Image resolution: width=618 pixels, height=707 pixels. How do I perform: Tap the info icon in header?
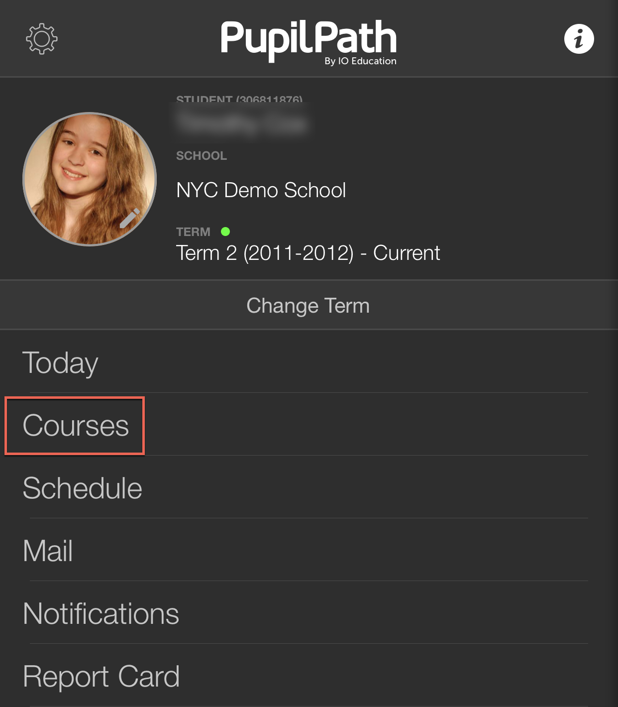pos(579,39)
